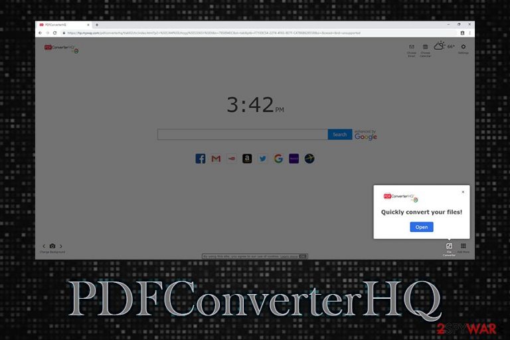The width and height of the screenshot is (510, 340).
Task: Click the enhanced by Google logo
Action: click(x=365, y=135)
